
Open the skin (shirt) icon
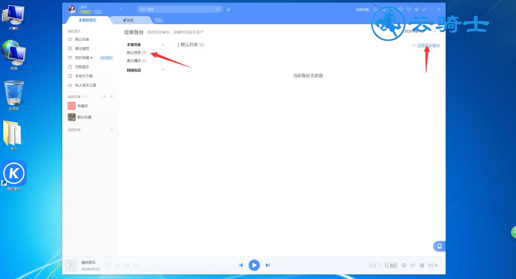pos(408,9)
